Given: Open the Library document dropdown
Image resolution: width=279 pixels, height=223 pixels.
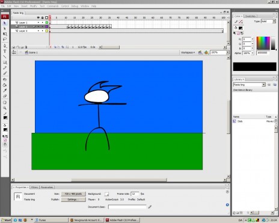Looking at the screenshot, I should pos(264,85).
